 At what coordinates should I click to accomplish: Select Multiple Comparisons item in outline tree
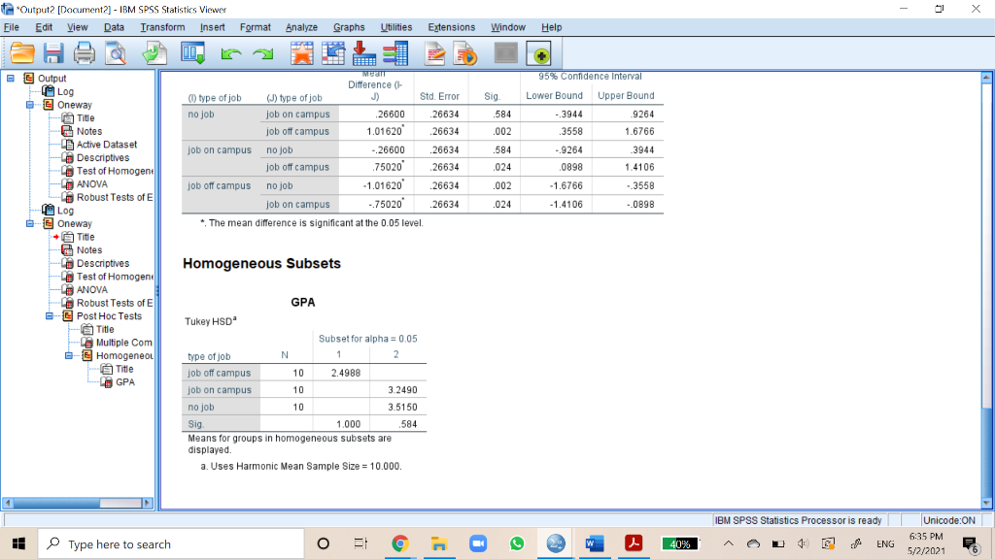click(x=123, y=343)
